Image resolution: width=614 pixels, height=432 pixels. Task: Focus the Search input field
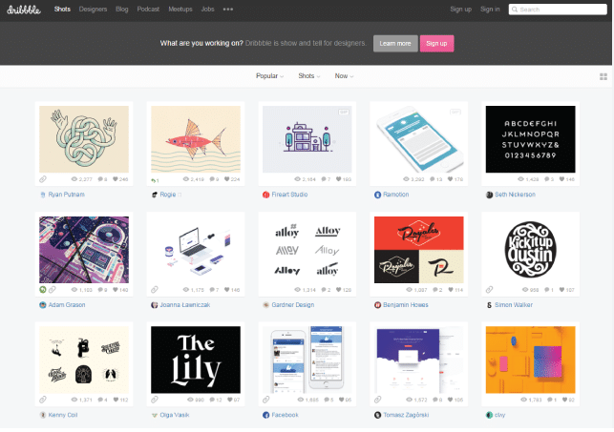click(560, 9)
